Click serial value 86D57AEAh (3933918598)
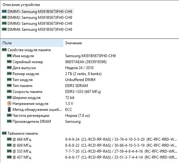This screenshot has height=163, width=179. [x=86, y=62]
